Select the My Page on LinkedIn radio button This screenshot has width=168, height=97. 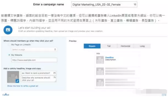tap(9, 45)
